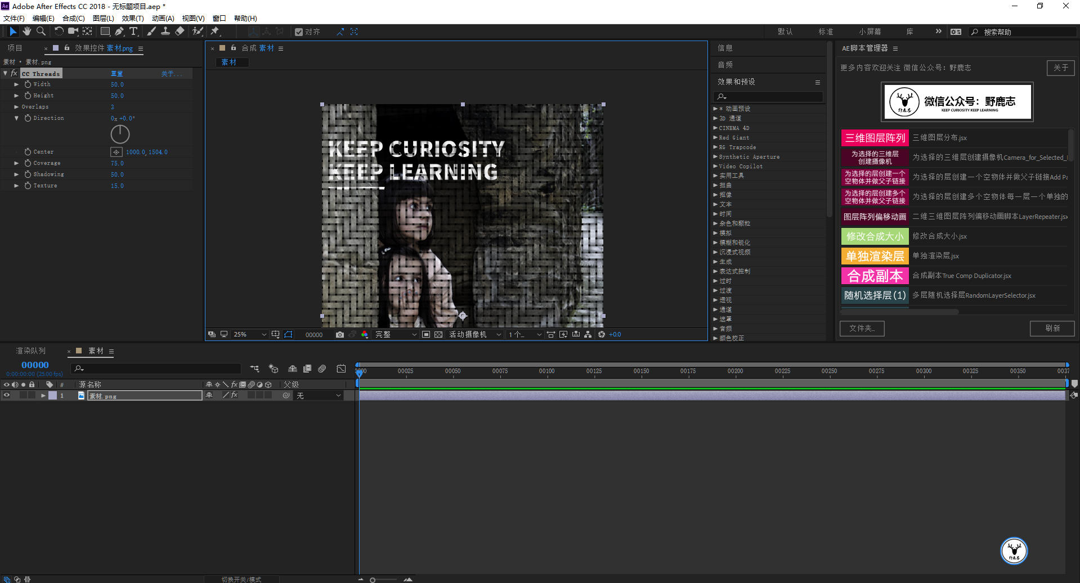Expand the Red Giant effects category
Viewport: 1080px width, 583px height.
[715, 137]
